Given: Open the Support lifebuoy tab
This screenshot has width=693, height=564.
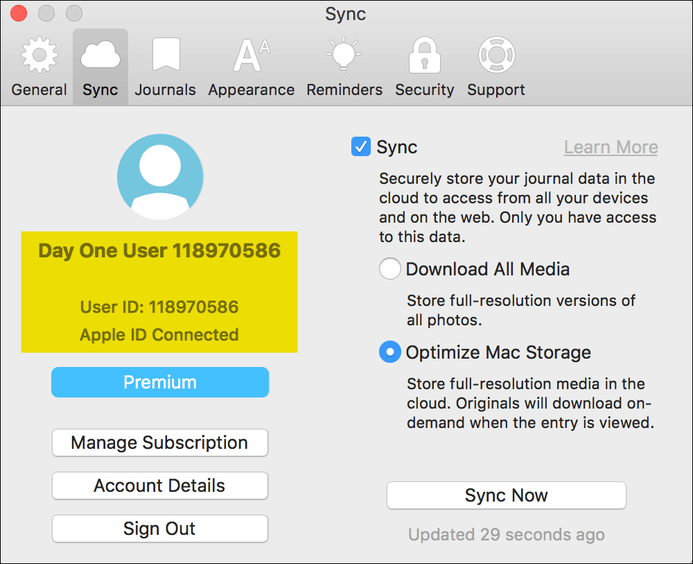Looking at the screenshot, I should 495,67.
